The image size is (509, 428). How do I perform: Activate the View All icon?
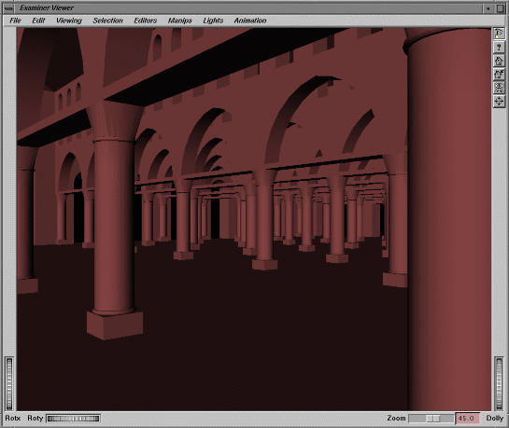click(499, 88)
